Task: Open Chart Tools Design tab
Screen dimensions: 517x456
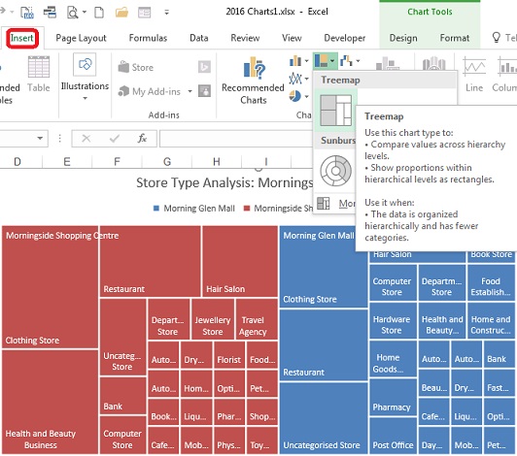Action: (403, 38)
